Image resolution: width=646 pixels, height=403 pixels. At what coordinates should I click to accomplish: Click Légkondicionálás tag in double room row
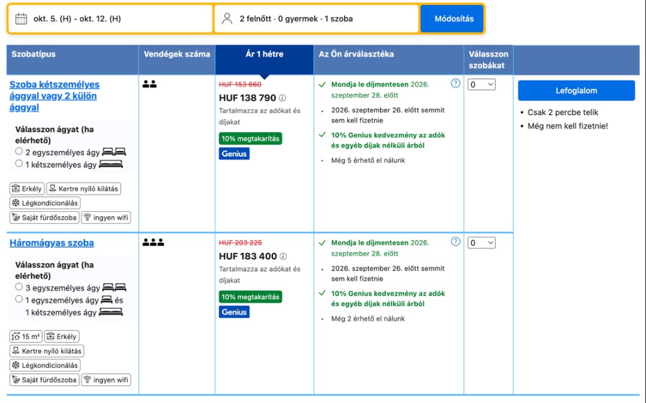(x=45, y=202)
